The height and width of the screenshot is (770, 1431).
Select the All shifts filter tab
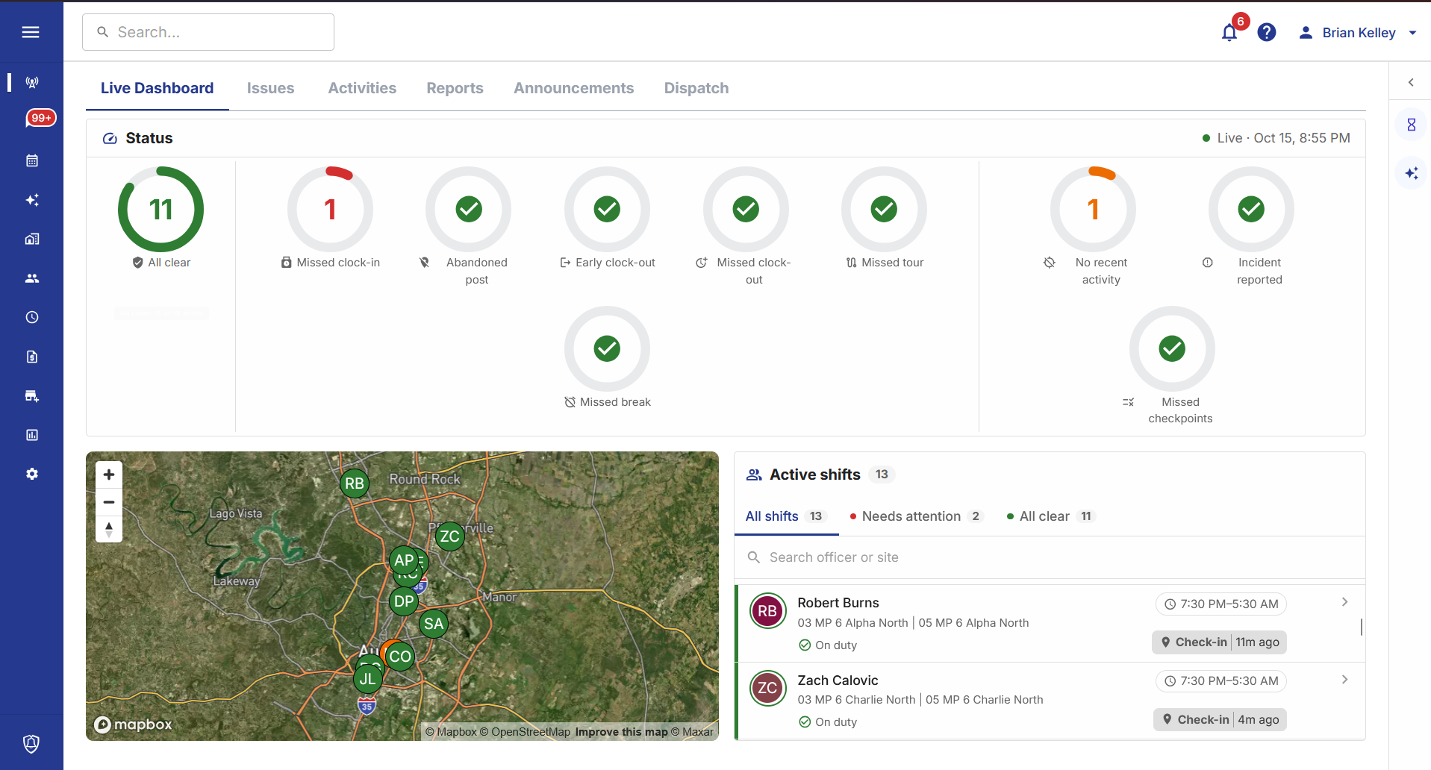tap(786, 516)
